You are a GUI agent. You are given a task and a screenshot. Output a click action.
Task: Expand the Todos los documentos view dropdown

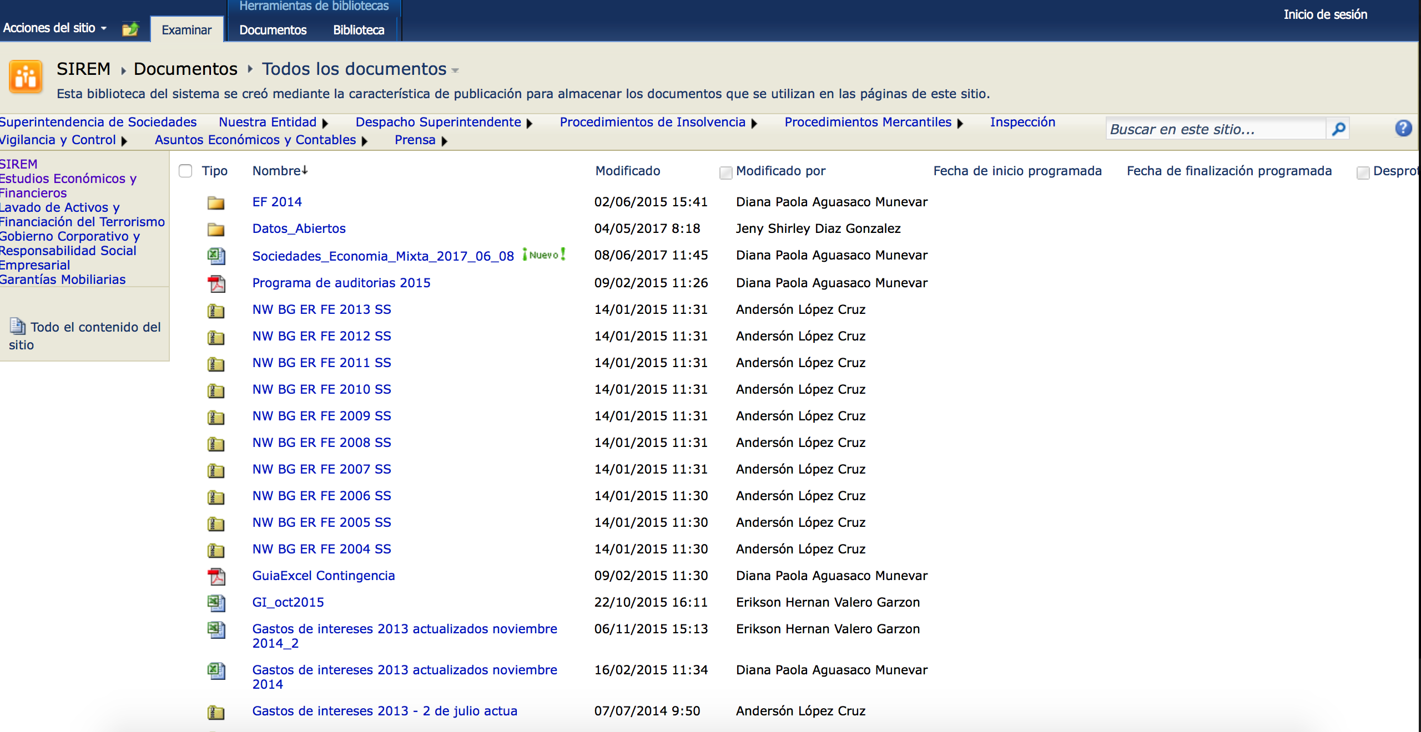[x=455, y=70]
